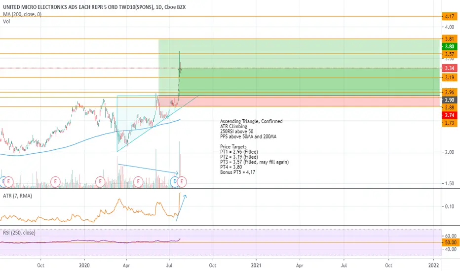Click the orange 3.19 price label
Screen dimensions: 460x271
[450, 77]
